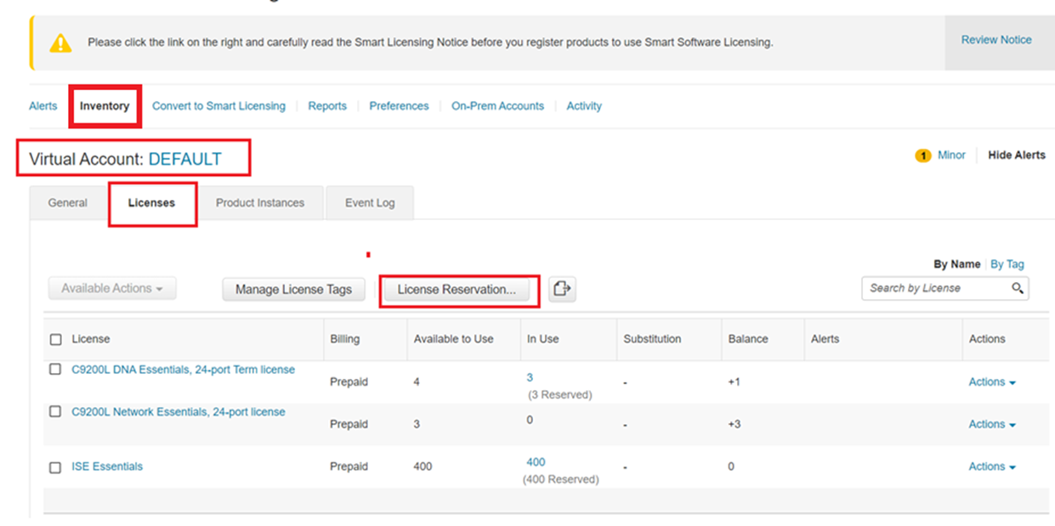Open Actions menu for ISE Essentials
This screenshot has height=526, width=1055.
click(992, 467)
